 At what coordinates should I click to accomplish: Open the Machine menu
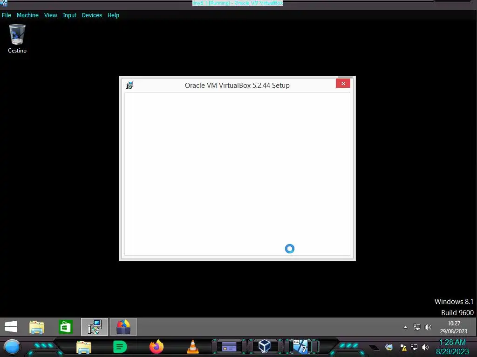27,15
